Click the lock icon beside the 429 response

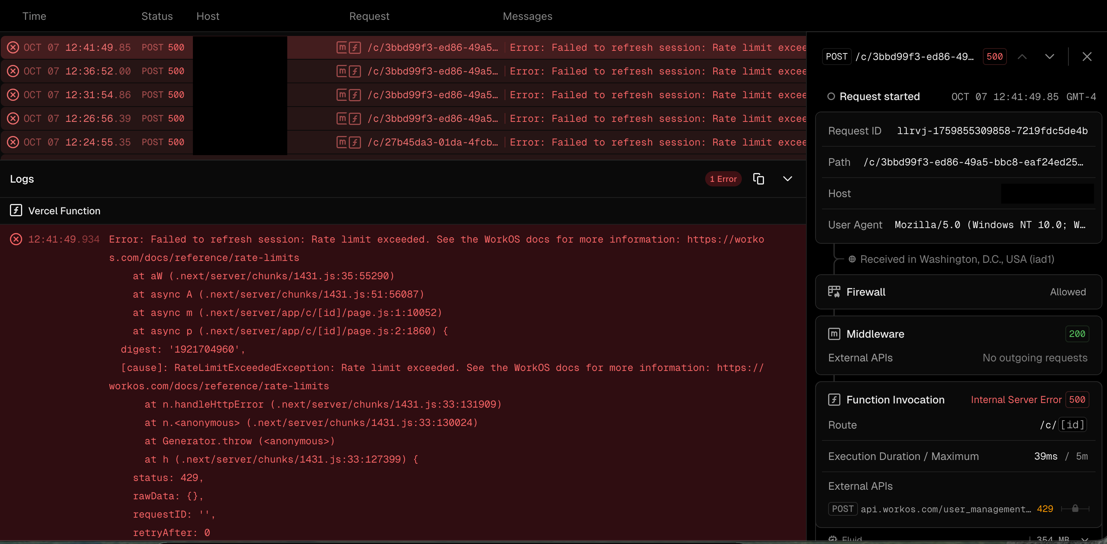[1075, 509]
